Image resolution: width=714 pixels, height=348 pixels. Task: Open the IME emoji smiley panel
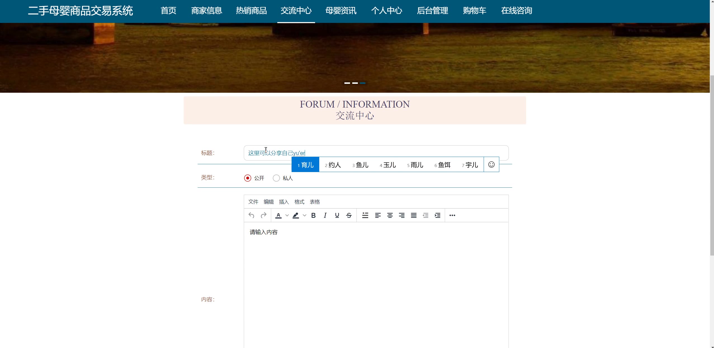[491, 165]
